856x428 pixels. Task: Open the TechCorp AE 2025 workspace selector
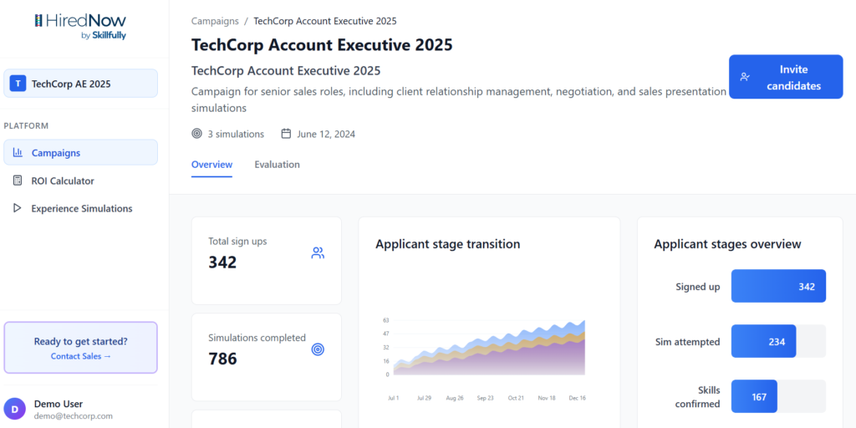80,84
